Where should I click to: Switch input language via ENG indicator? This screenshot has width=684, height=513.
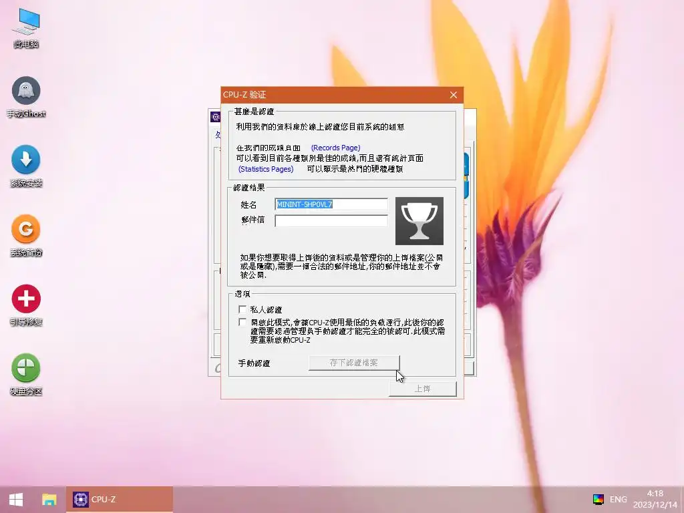[618, 500]
